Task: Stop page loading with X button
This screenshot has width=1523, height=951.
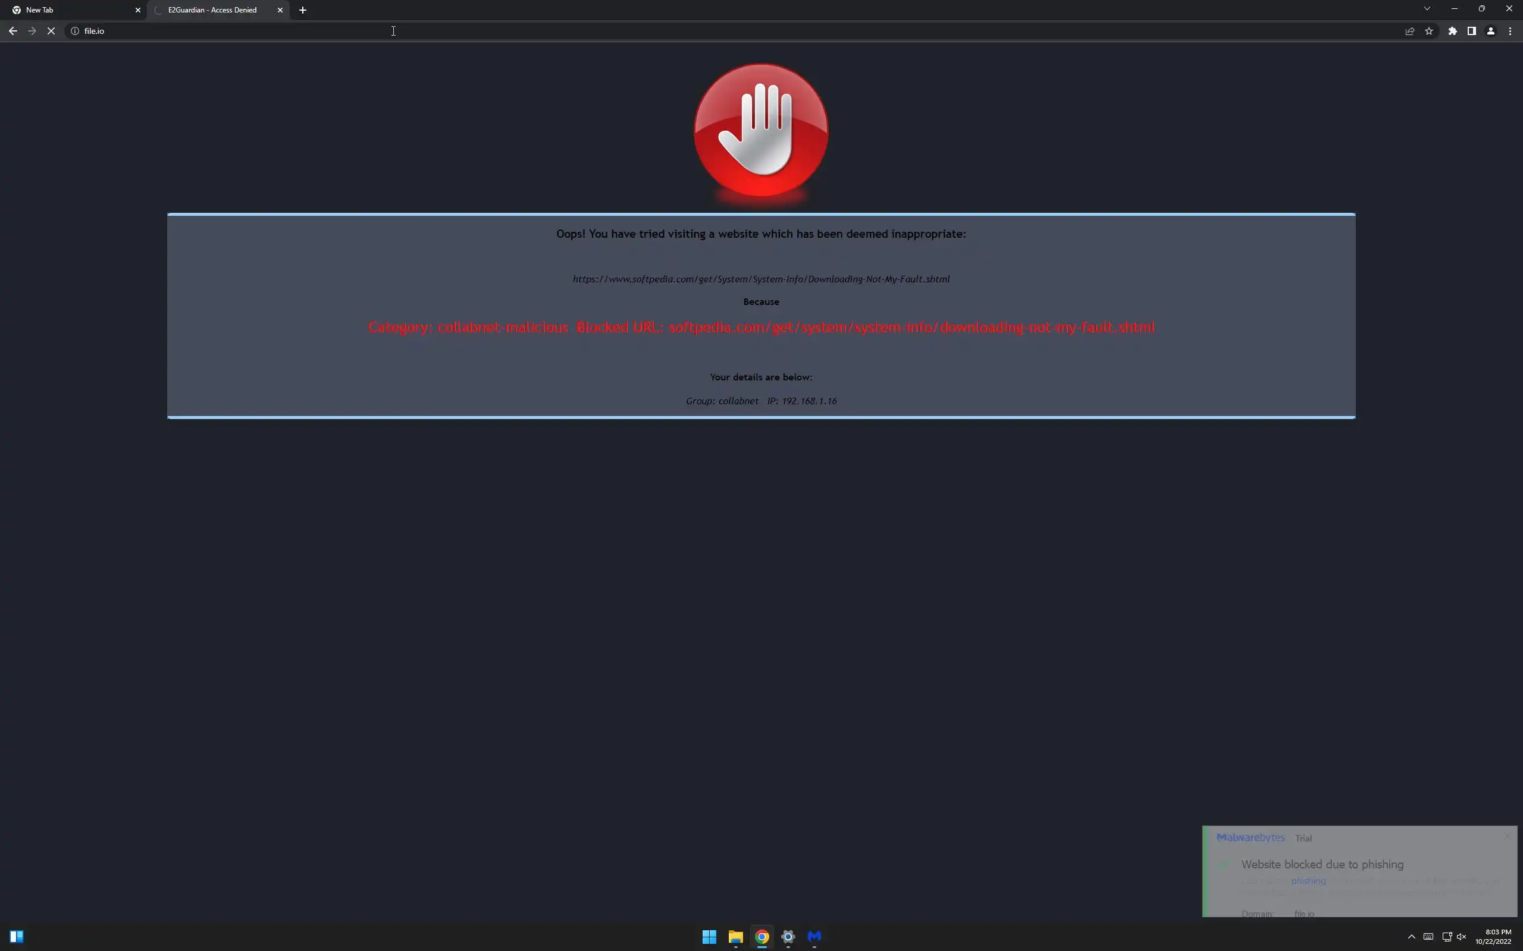Action: click(x=51, y=31)
